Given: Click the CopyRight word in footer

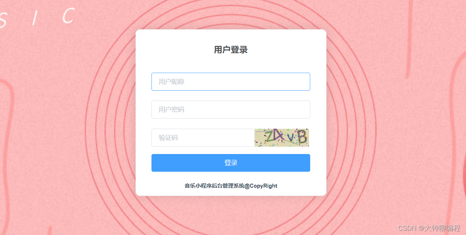Looking at the screenshot, I should coord(263,186).
